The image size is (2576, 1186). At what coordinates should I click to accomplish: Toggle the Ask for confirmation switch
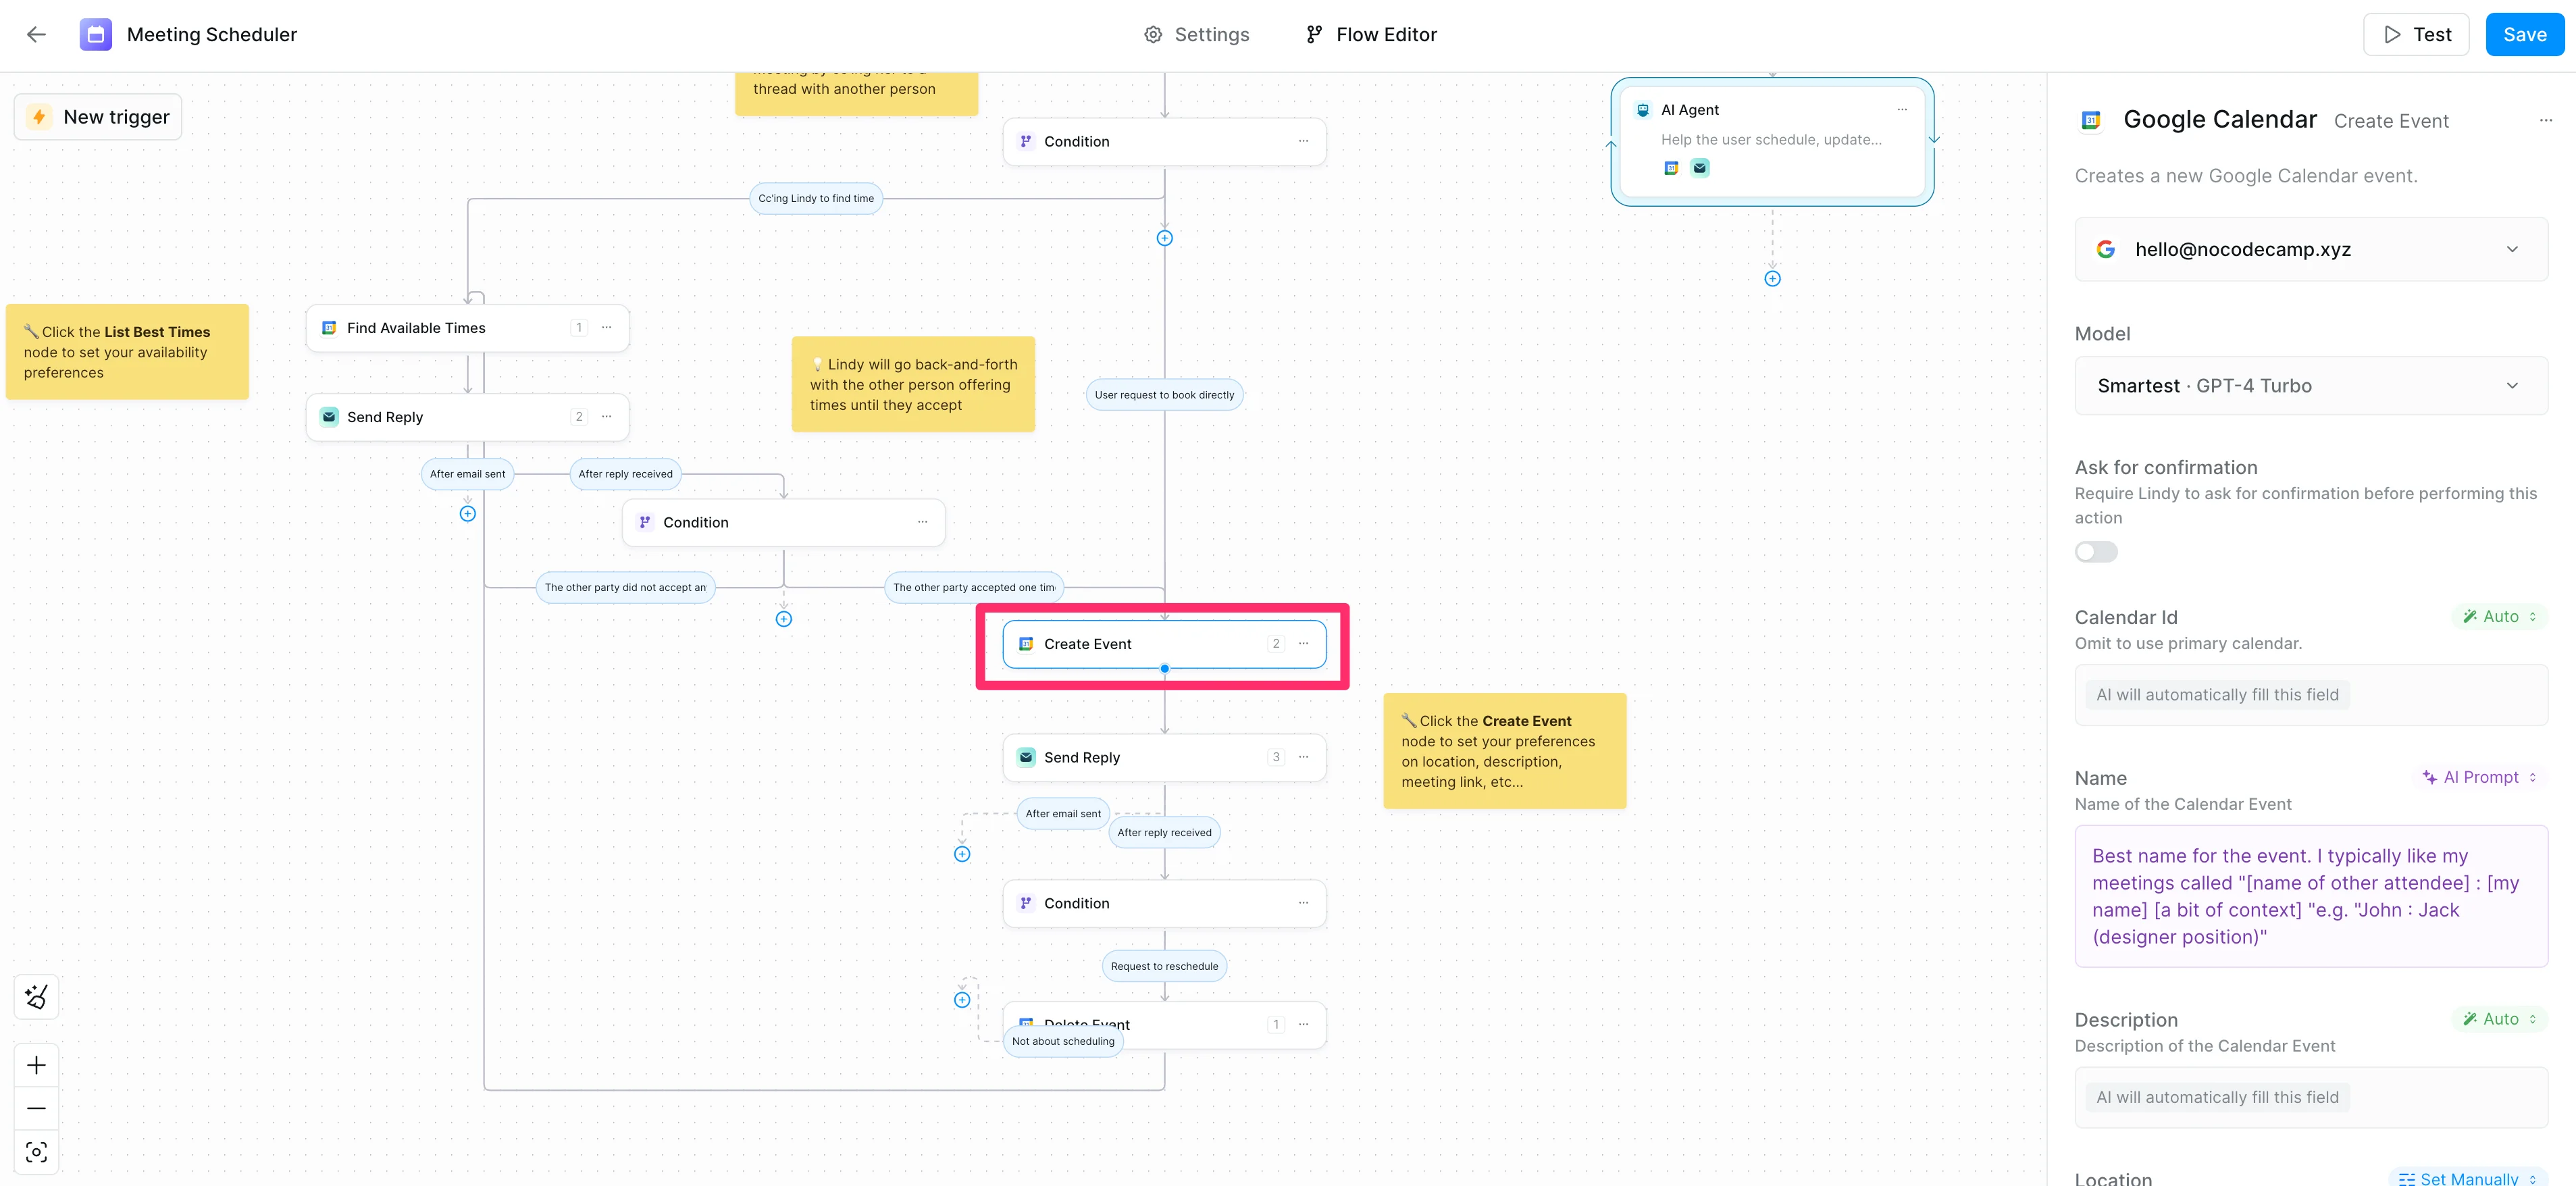[2096, 552]
